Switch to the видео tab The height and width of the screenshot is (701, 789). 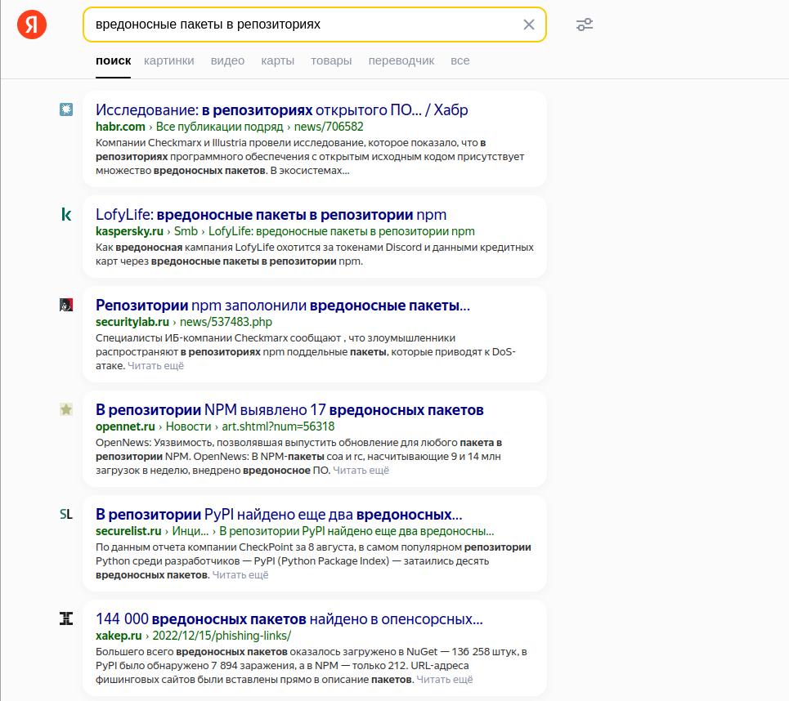(227, 60)
